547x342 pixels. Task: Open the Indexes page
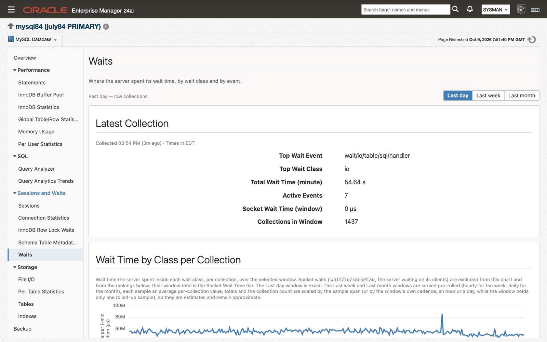coord(27,316)
